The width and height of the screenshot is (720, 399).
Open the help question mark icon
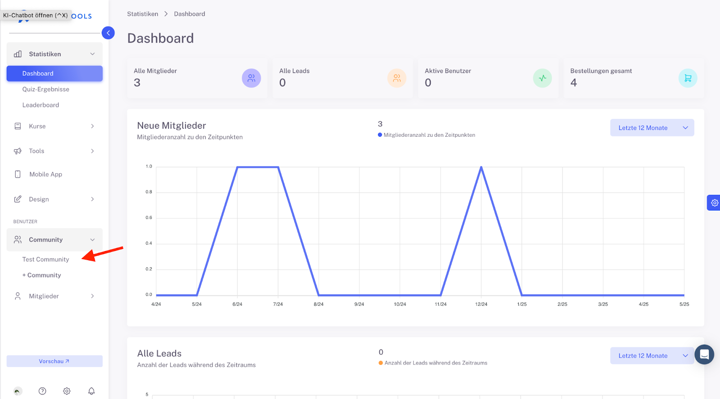pos(42,391)
